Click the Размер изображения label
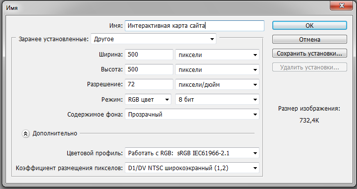This screenshot has width=357, height=189. [x=309, y=109]
